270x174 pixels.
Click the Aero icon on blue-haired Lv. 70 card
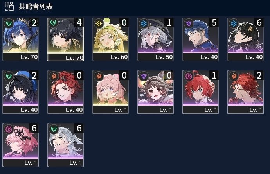pyautogui.click(x=9, y=23)
